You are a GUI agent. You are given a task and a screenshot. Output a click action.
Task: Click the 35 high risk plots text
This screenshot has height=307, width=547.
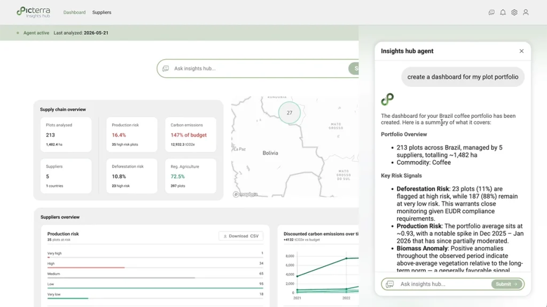click(x=125, y=144)
